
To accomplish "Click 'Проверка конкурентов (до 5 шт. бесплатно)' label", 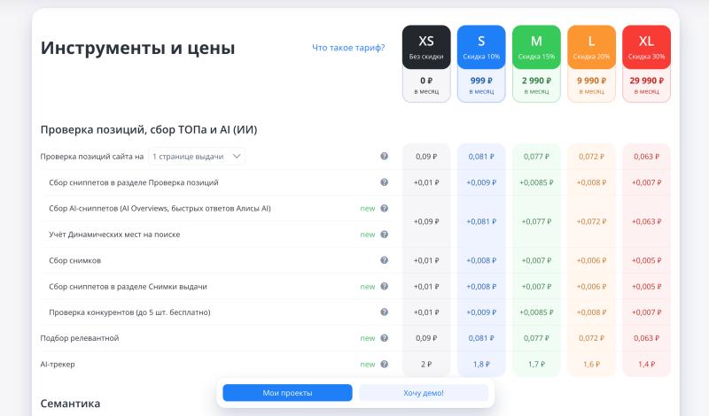I will [129, 312].
